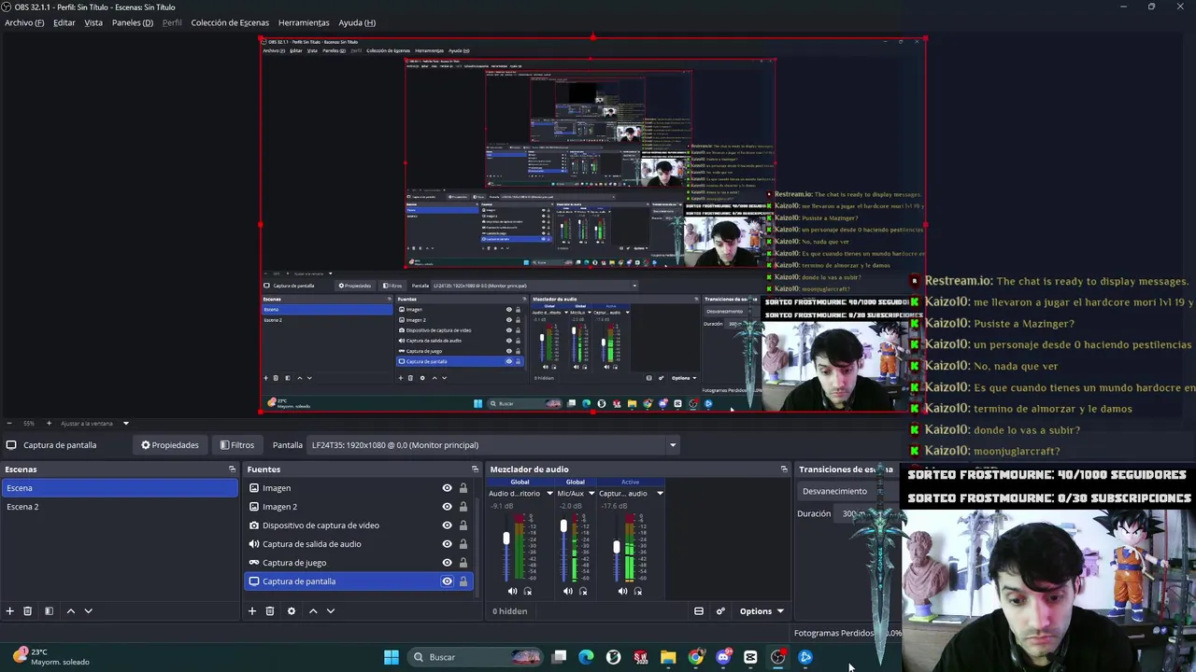
Task: Hide the Imagen source
Action: (447, 488)
